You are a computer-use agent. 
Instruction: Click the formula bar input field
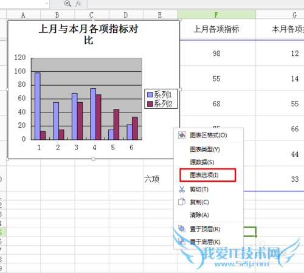[x=196, y=4]
